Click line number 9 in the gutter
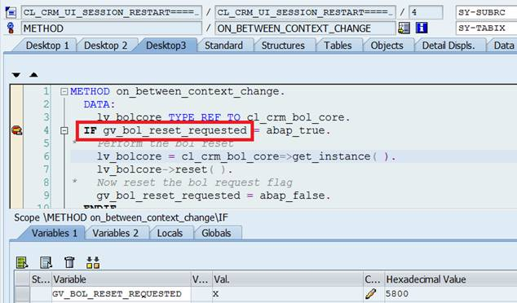The image size is (517, 303). tap(46, 195)
